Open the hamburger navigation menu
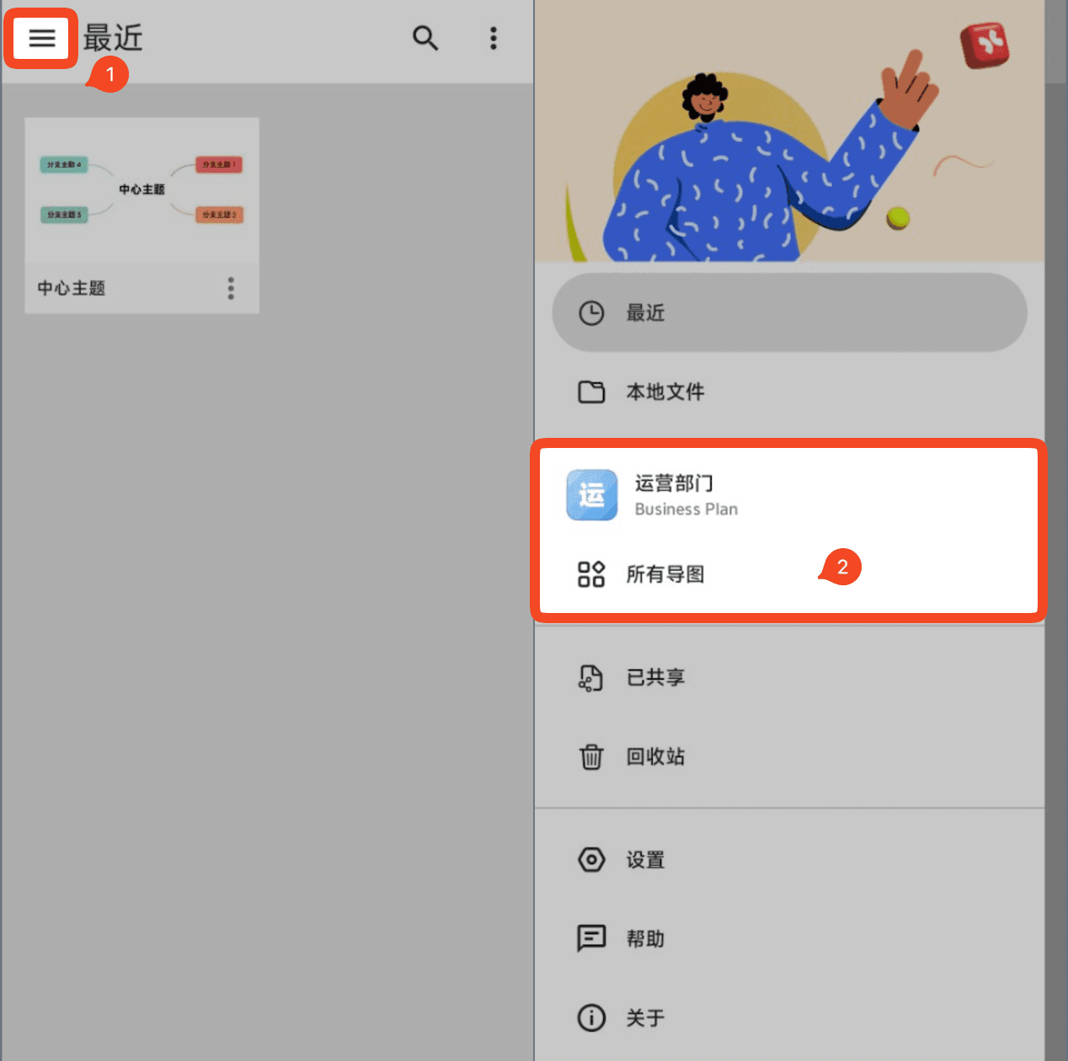 [x=41, y=39]
